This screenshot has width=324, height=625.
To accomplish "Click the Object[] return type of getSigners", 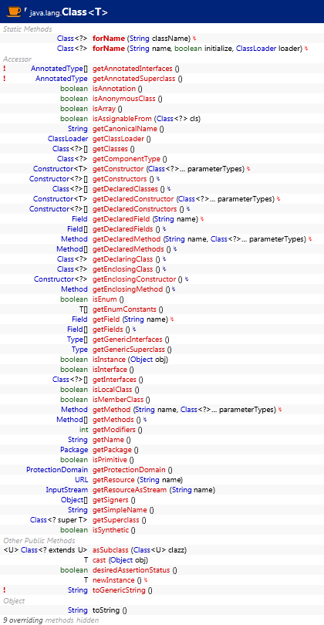I will pyautogui.click(x=74, y=500).
